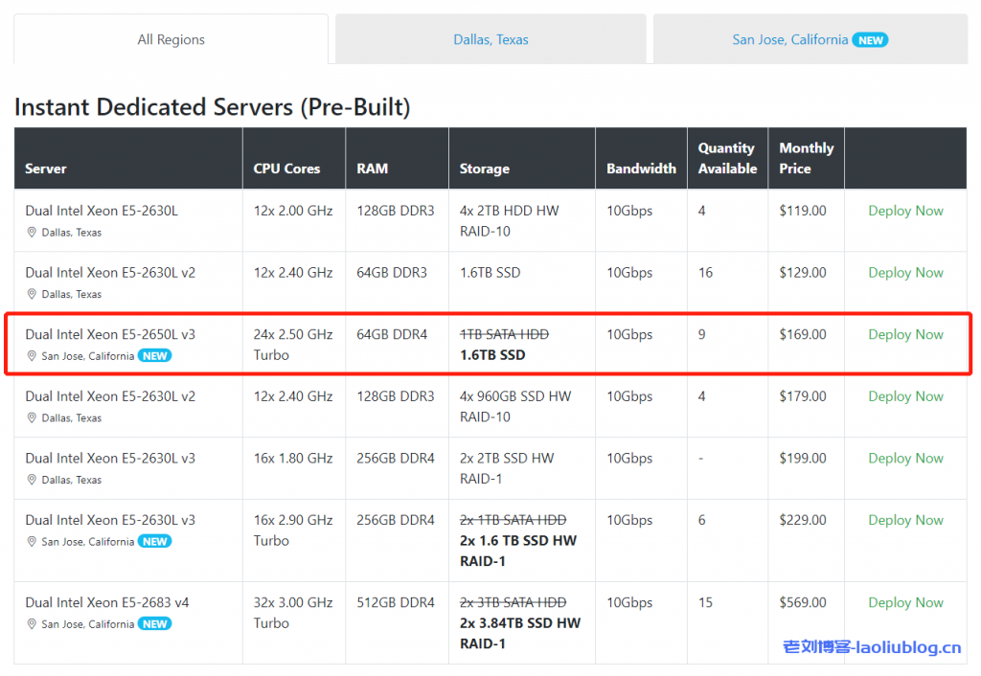Image resolution: width=981 pixels, height=676 pixels.
Task: Click Deploy Now for the $179.00 server
Action: point(905,396)
